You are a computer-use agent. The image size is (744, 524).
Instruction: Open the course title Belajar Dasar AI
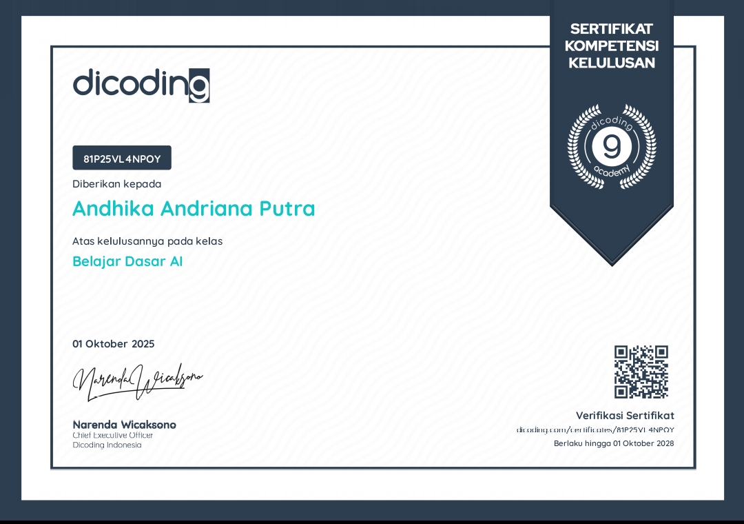[127, 261]
